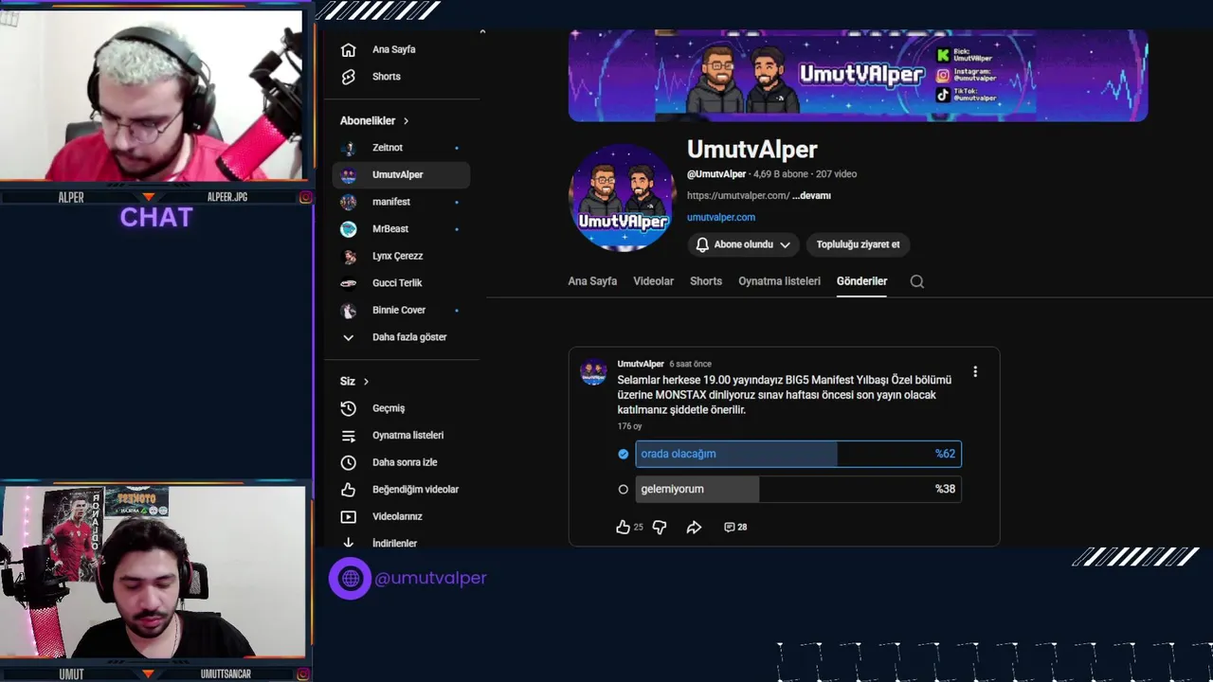Screen dimensions: 1213x682
Task: Click the channel search magnifier icon
Action: [916, 281]
